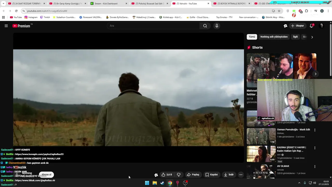Start voice search with the microphone
Screen dimensions: 332x187
tap(217, 26)
